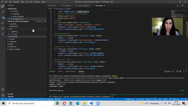The height and width of the screenshot is (106, 188).
Task: Click remote window icon in status bar
Action: click(2, 99)
